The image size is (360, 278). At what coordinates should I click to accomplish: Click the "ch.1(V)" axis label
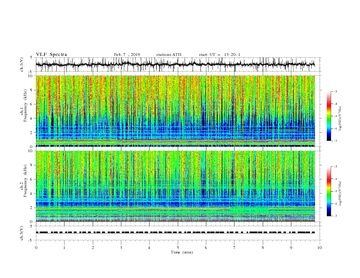(x=22, y=65)
